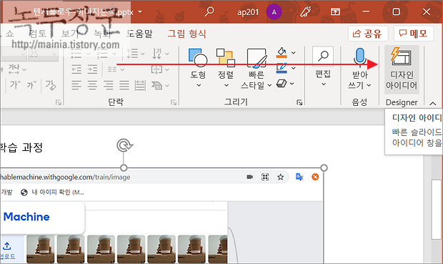This screenshot has height=264, width=443.
Task: Expand the numbering style arrow
Action: [x=114, y=54]
